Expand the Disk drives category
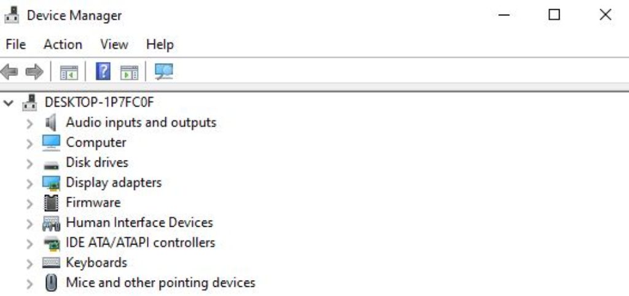The height and width of the screenshot is (296, 629). (x=29, y=163)
